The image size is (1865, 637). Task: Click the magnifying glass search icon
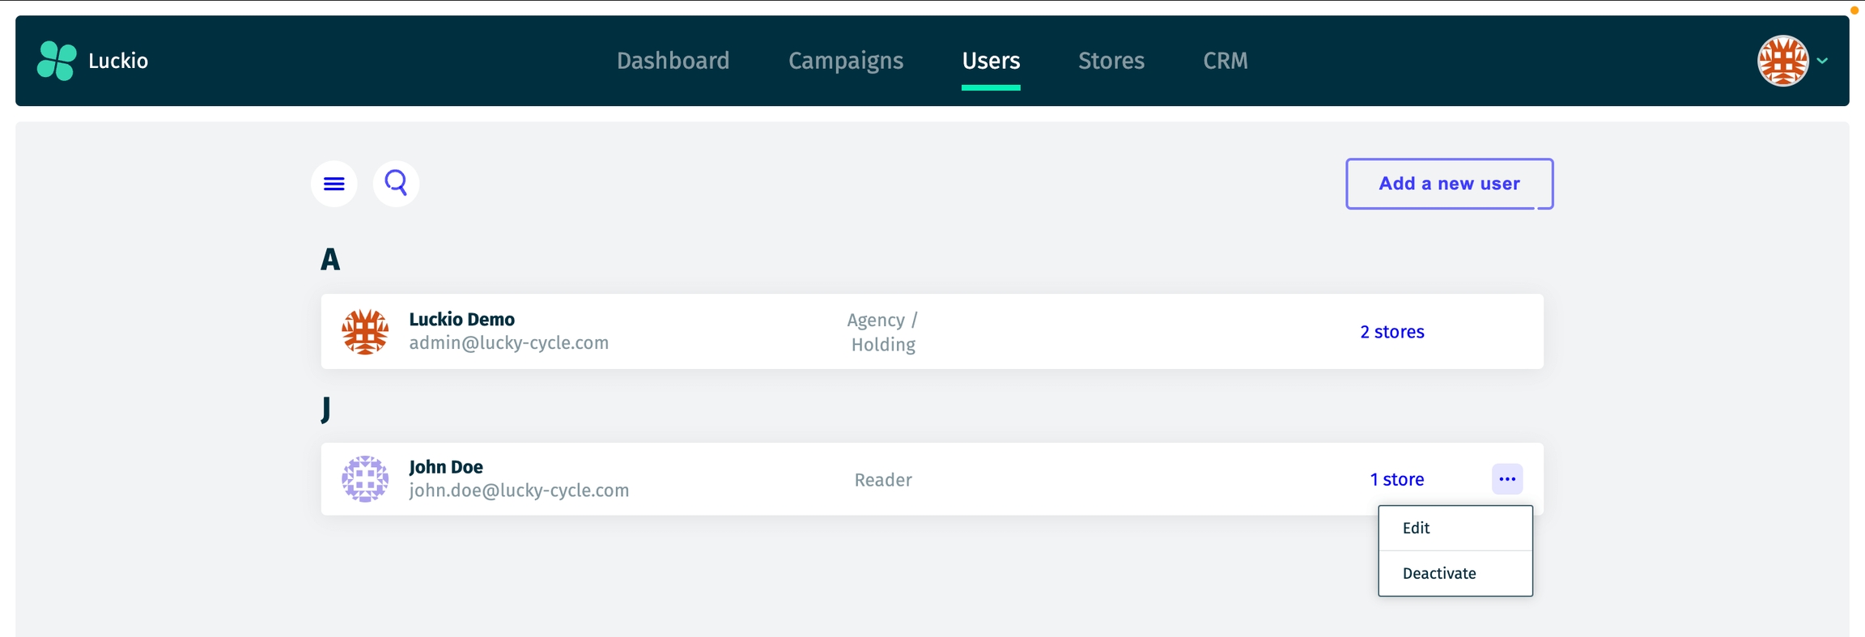tap(396, 184)
